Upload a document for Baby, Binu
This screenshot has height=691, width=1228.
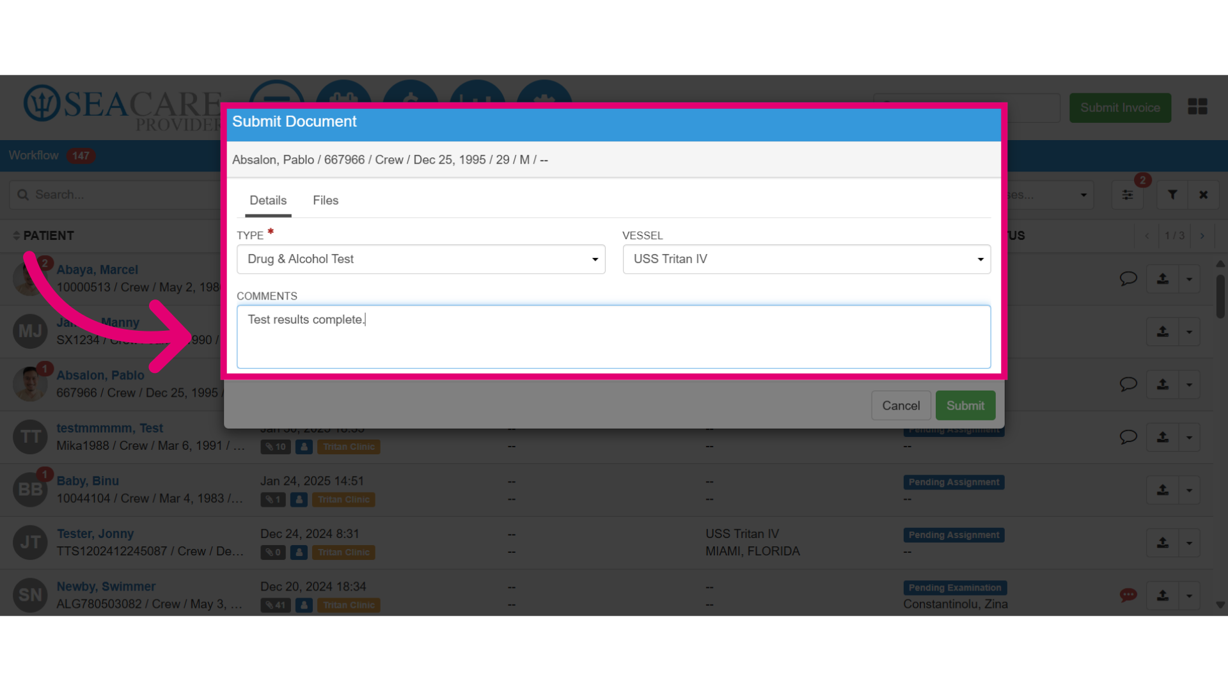1163,490
